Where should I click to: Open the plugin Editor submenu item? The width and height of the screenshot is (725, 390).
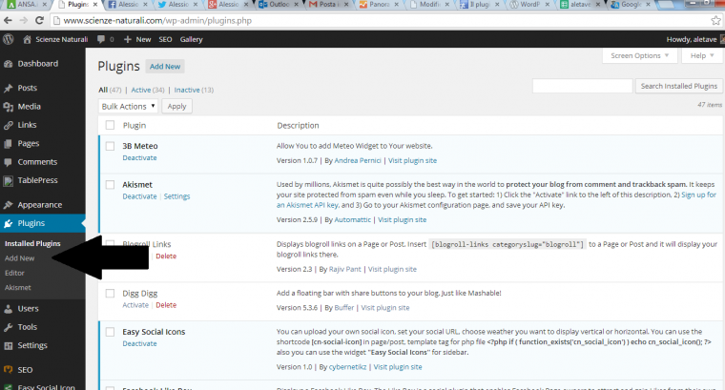(x=14, y=273)
